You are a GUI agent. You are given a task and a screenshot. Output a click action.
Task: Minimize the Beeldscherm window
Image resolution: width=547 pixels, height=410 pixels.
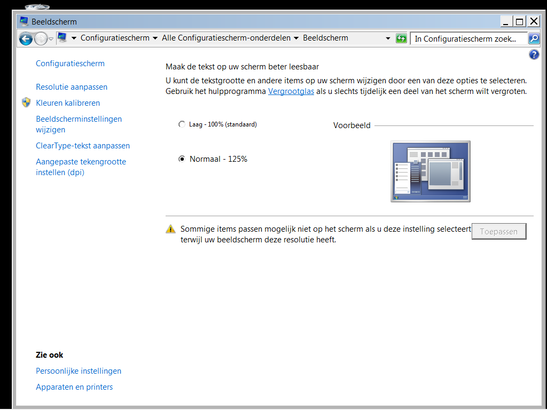click(506, 21)
